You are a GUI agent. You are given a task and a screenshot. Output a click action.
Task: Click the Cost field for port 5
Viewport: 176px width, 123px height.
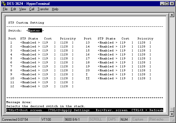pyautogui.click(x=49, y=59)
